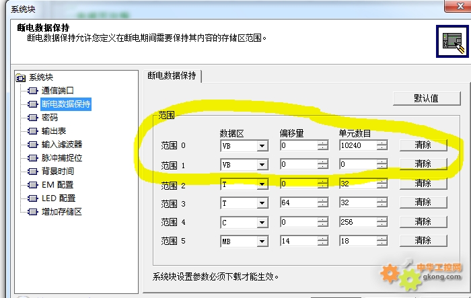Click 范围 1 偏移量 input field
The image size is (471, 298).
tap(299, 164)
